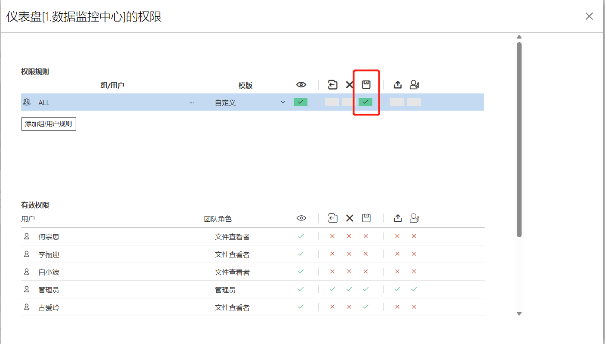Click the user icon beside 管理员
Image resolution: width=605 pixels, height=344 pixels.
pyautogui.click(x=27, y=289)
